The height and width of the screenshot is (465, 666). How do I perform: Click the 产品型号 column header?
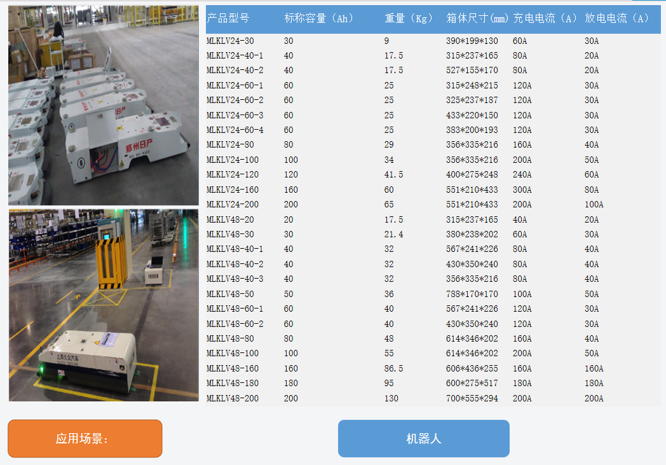click(228, 18)
